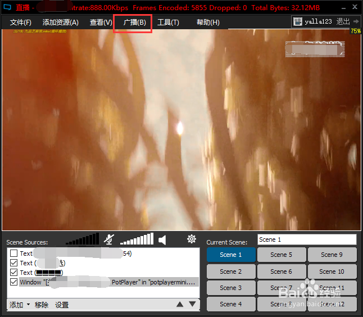This screenshot has width=363, height=317.
Task: Open the 文件(F) menu
Action: (20, 22)
